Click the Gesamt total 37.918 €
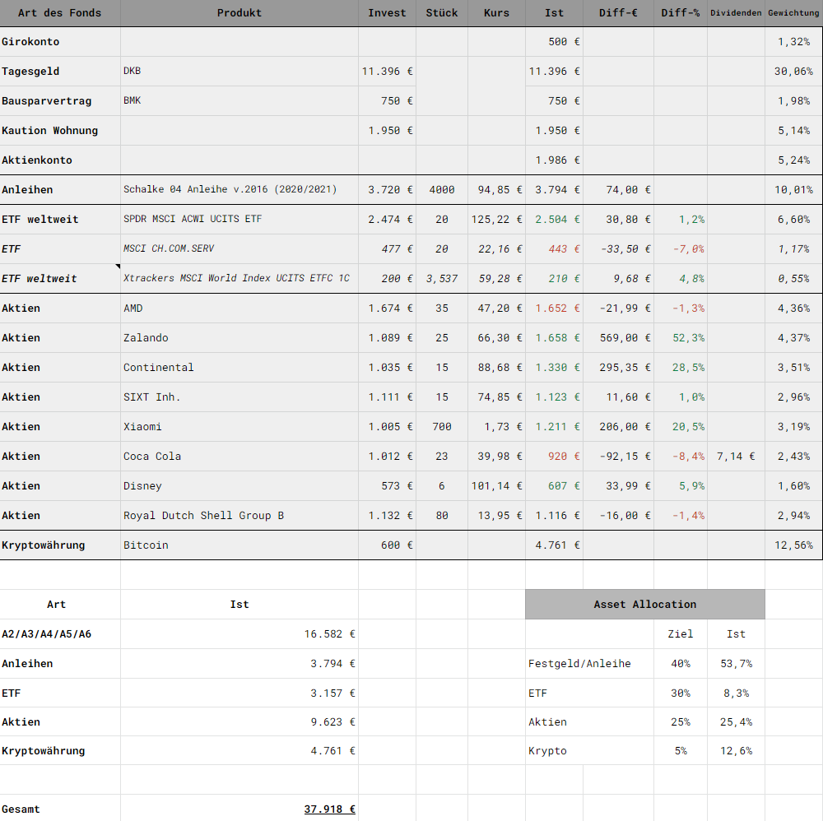823x821 pixels. (330, 809)
